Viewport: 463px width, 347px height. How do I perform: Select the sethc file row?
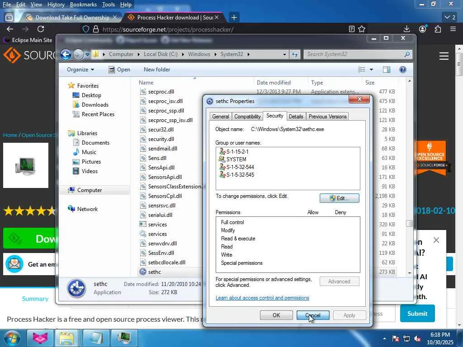pos(267,272)
